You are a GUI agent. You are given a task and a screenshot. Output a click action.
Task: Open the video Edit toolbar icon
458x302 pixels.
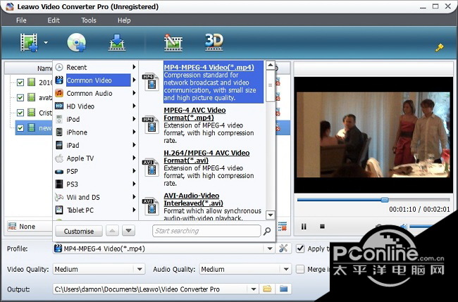pos(173,43)
